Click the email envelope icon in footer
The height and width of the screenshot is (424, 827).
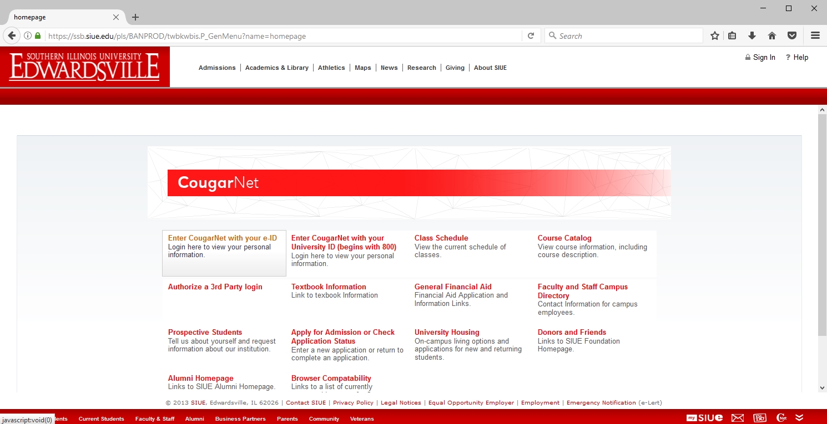737,418
